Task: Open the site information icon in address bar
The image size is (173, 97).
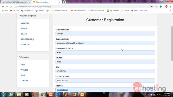Action: (16, 6)
